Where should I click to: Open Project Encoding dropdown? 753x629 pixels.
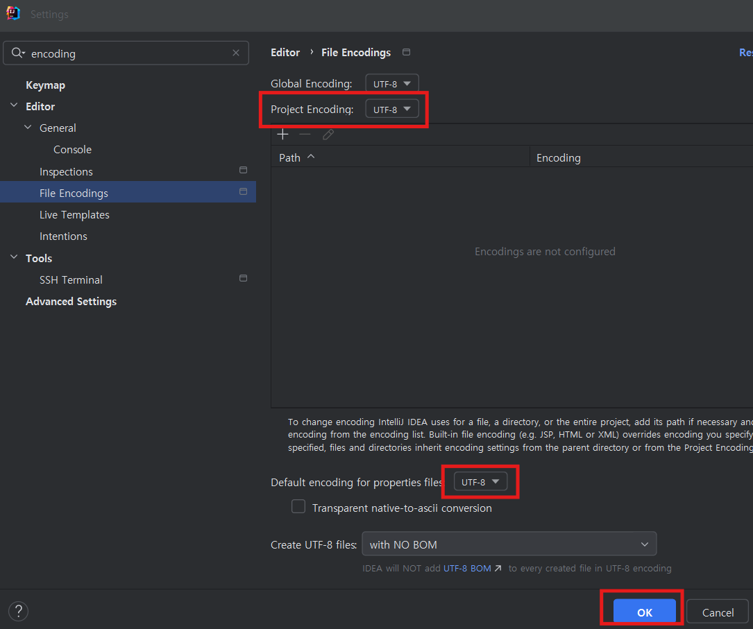tap(392, 109)
